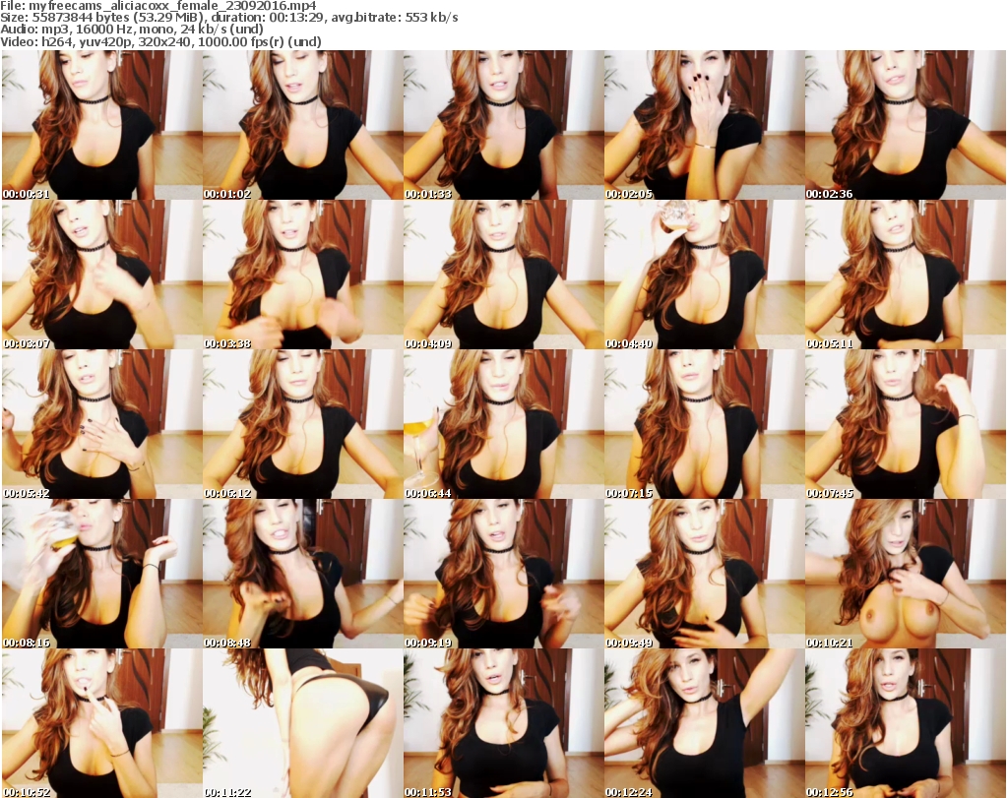Click the thumbnail marked 00:06:44
Viewport: 1008px width, 798px height.
point(503,424)
